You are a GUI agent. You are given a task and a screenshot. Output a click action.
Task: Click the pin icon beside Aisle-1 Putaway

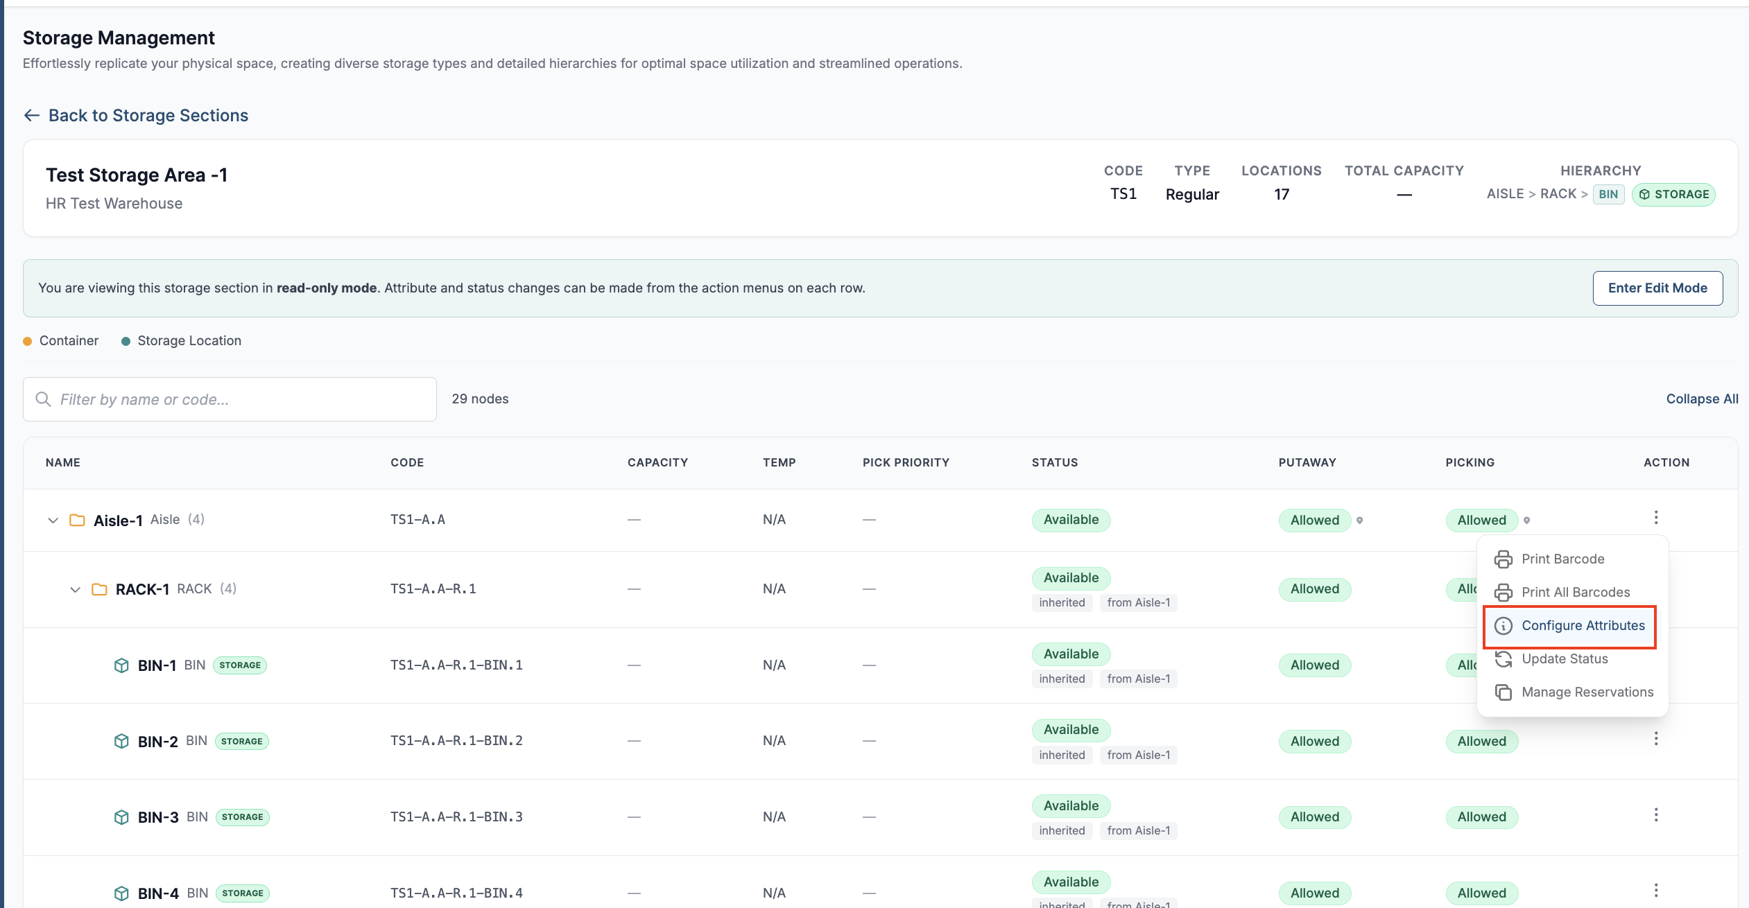(x=1359, y=521)
